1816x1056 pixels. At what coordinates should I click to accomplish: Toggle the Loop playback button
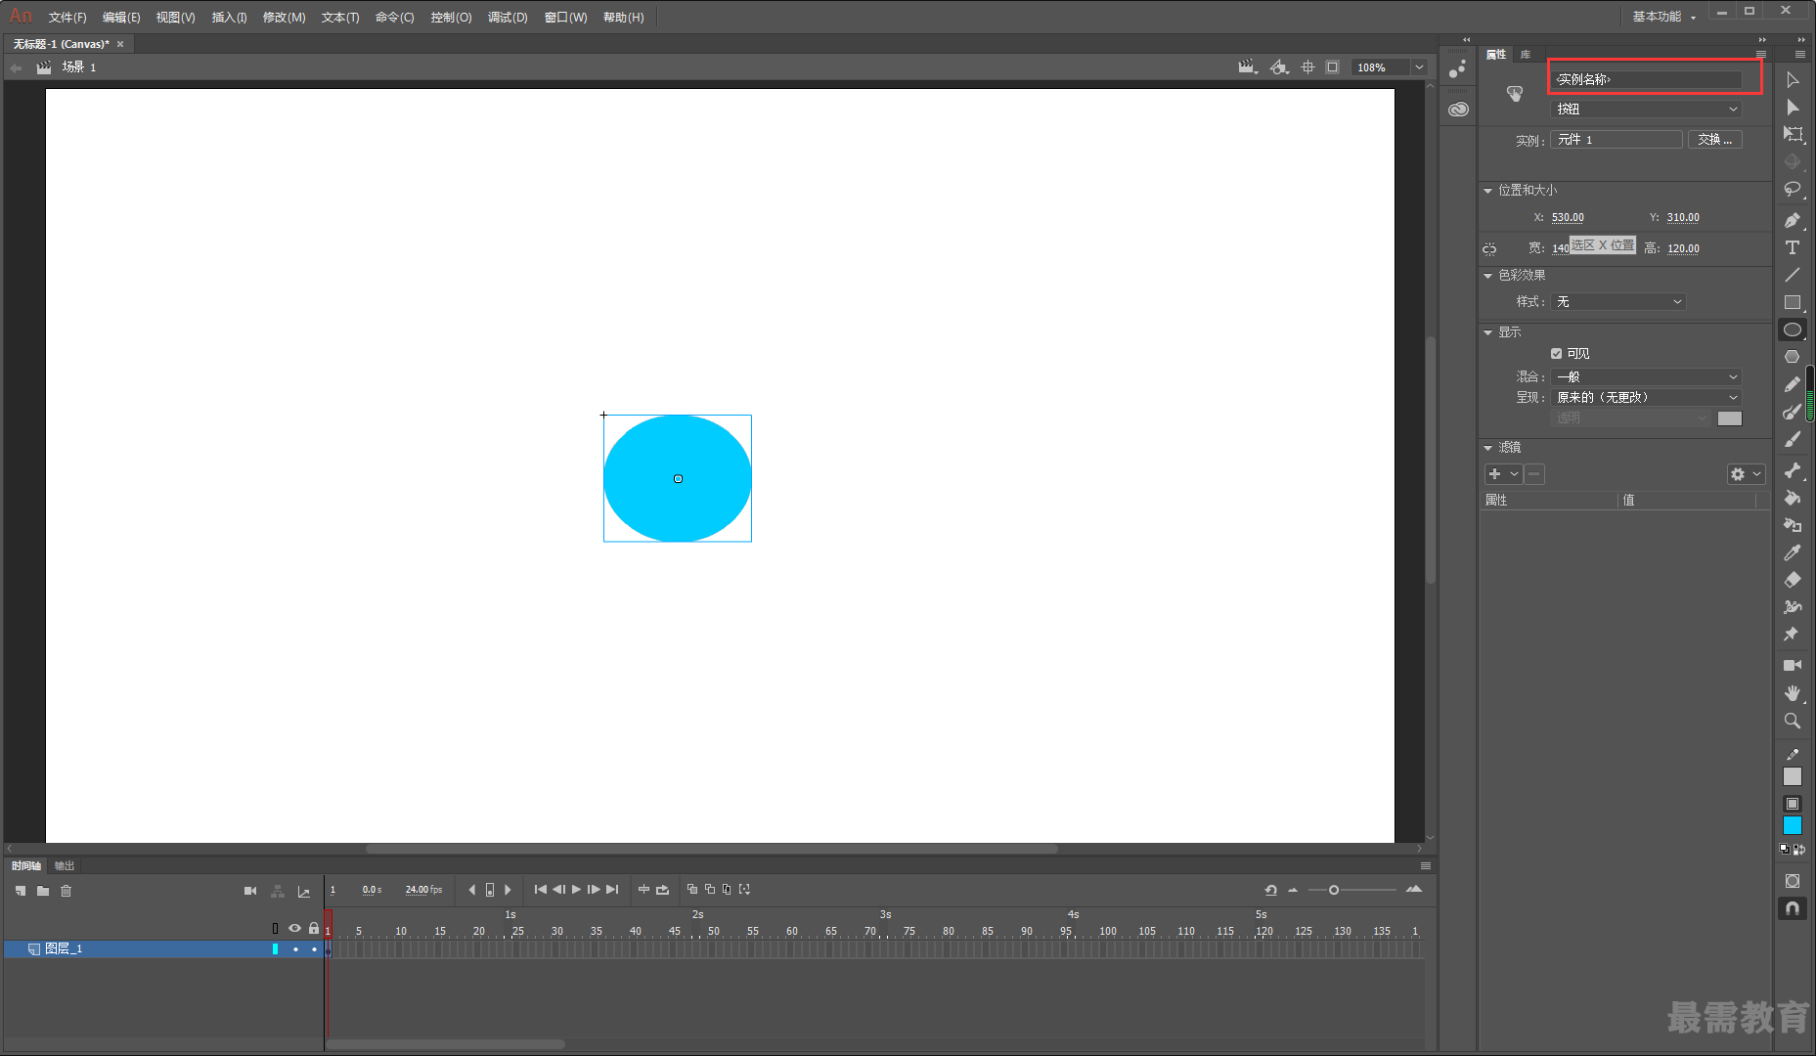(x=662, y=890)
